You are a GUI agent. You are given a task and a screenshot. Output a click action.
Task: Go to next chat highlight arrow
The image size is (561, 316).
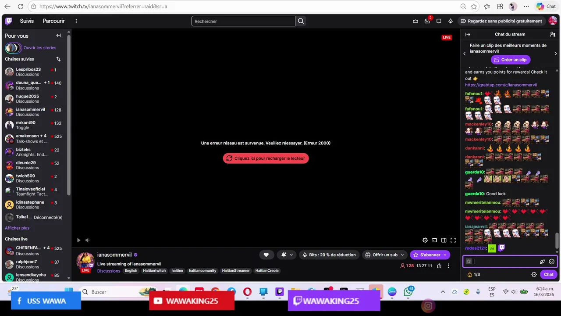[x=556, y=54]
